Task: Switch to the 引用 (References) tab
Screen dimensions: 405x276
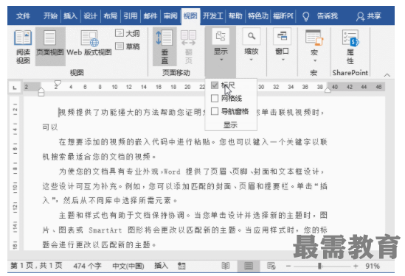Action: click(130, 16)
